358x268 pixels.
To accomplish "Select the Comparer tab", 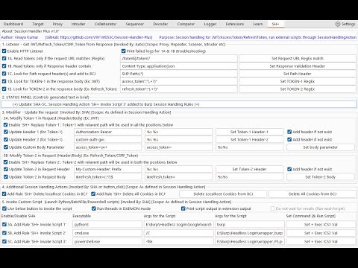I will 186,24.
